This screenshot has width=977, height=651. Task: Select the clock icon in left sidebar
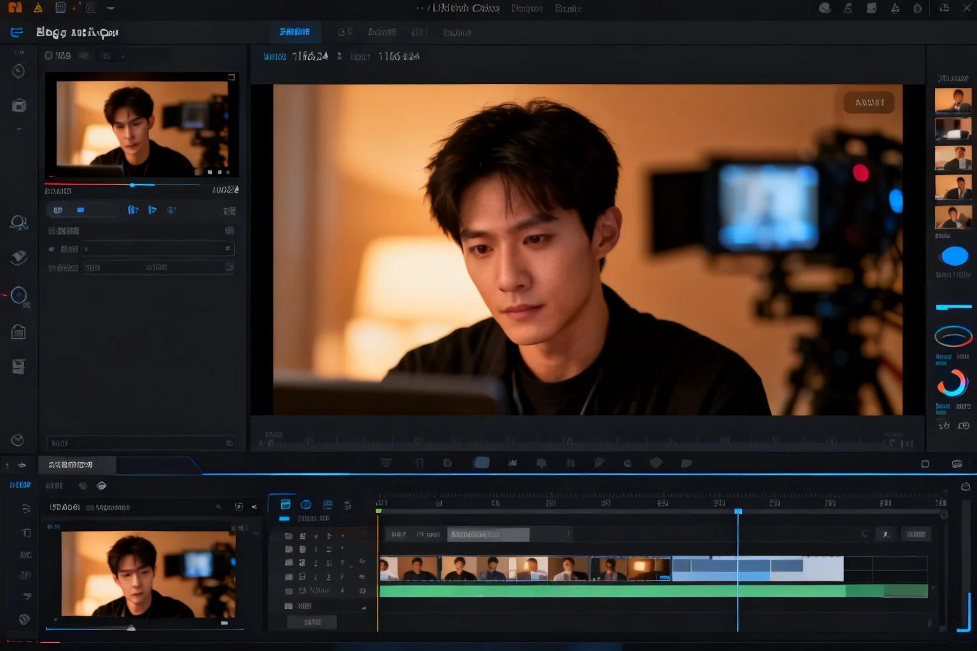(x=18, y=71)
